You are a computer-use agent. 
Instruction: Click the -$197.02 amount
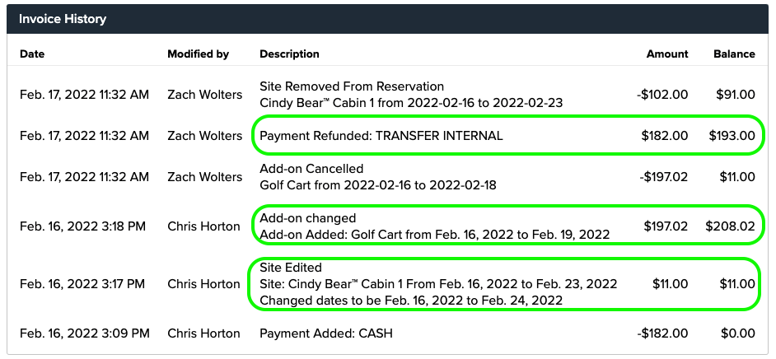pyautogui.click(x=662, y=177)
